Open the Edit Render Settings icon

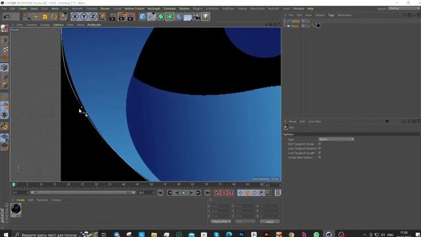point(132,16)
